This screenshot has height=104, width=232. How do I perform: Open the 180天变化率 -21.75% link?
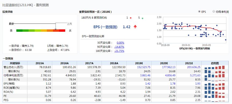[119, 51]
